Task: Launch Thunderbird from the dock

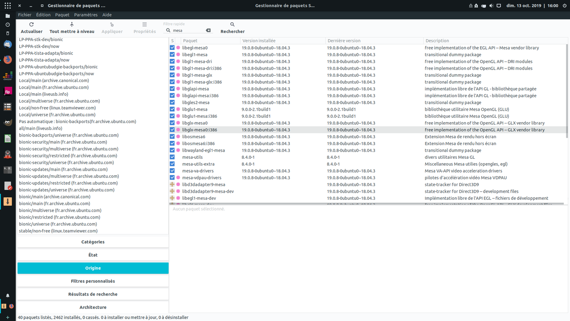Action: tap(8, 44)
